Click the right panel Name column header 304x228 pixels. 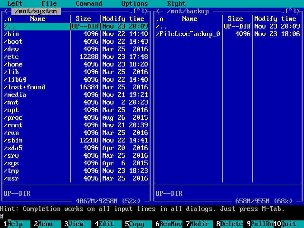click(x=190, y=19)
